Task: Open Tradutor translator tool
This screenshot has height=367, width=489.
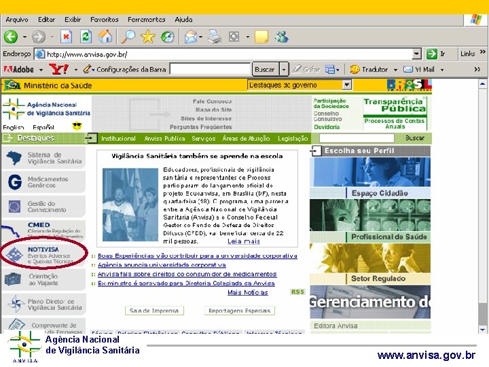Action: pyautogui.click(x=369, y=69)
